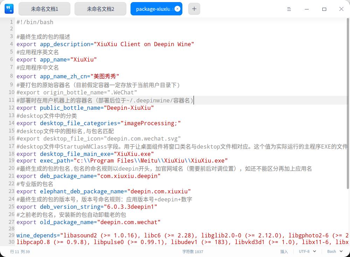Click desktop_file_main_exe variable on line 18
Screen dimensions: 350x257
77,154
